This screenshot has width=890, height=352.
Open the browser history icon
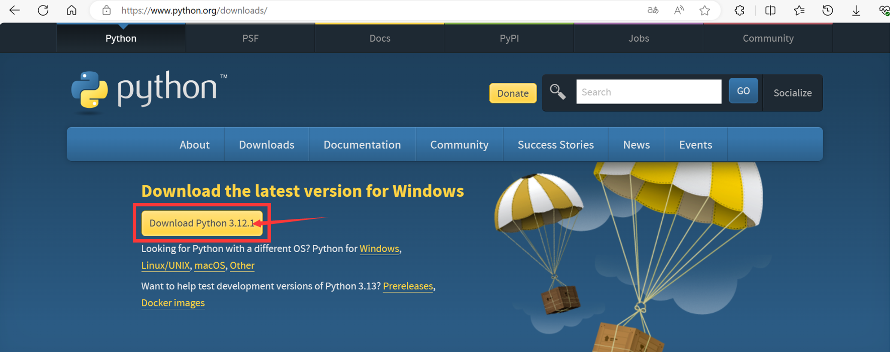point(827,10)
